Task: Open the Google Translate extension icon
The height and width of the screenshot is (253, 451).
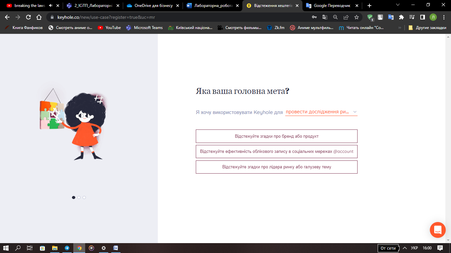Action: point(391,17)
